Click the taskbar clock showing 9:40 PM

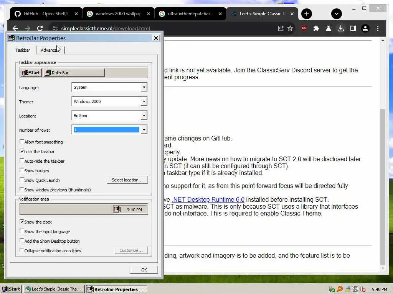click(x=380, y=289)
